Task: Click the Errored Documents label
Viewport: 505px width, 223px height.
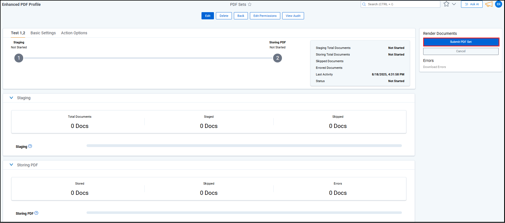Action: 329,68
